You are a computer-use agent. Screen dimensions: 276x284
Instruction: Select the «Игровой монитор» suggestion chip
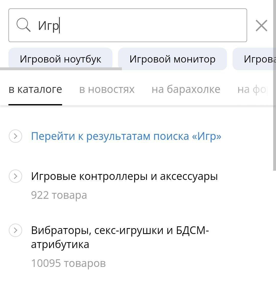pyautogui.click(x=172, y=59)
